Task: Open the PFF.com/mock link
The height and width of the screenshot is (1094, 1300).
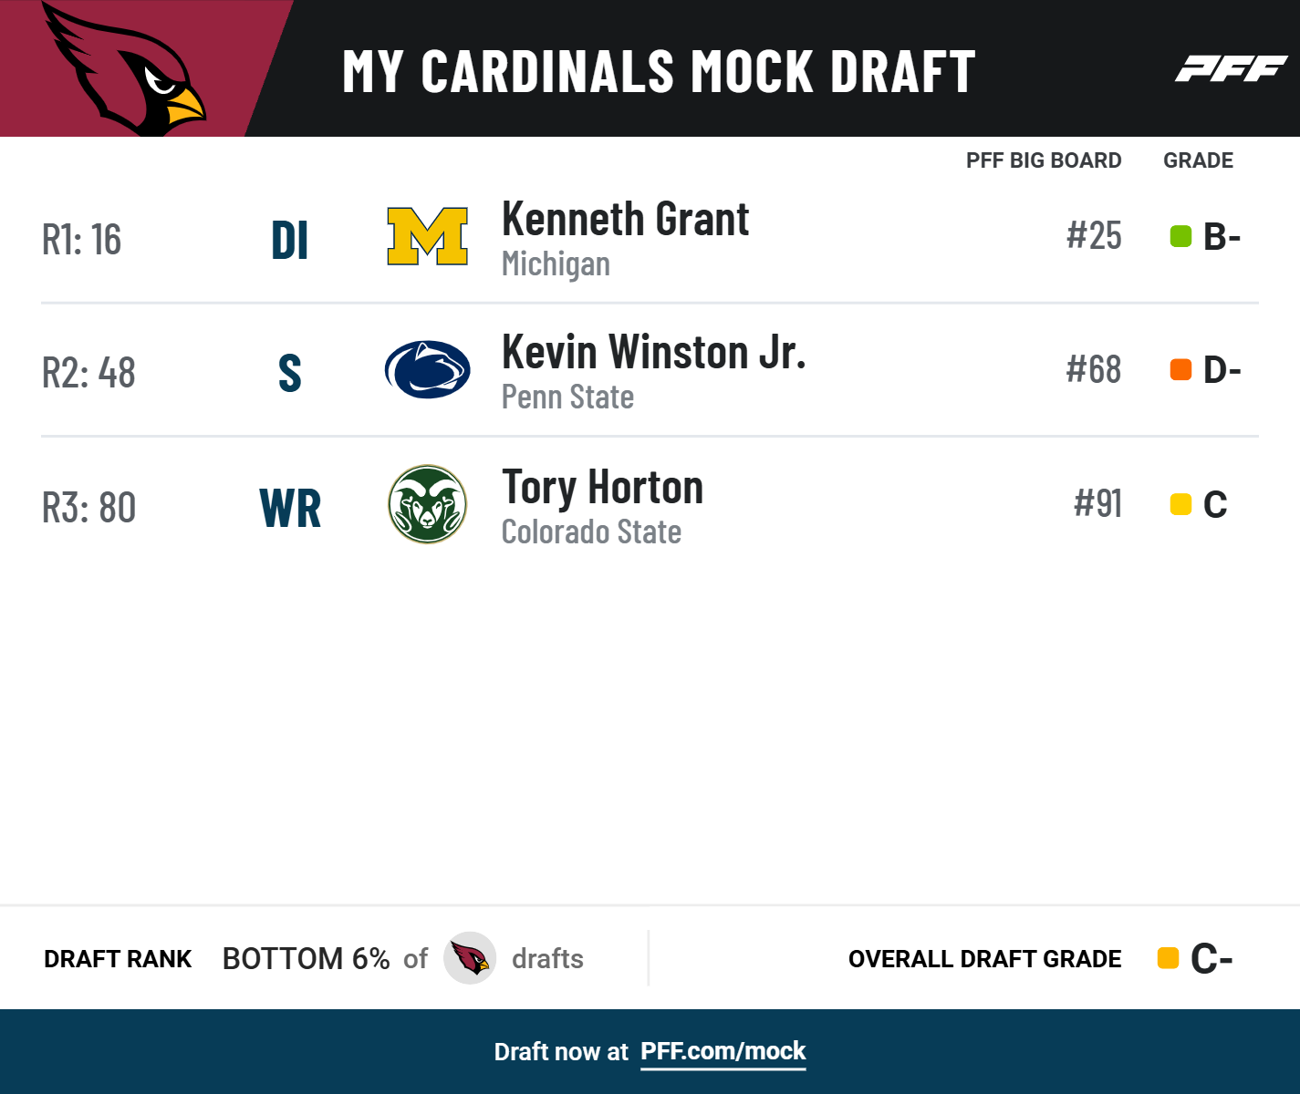Action: [723, 1051]
